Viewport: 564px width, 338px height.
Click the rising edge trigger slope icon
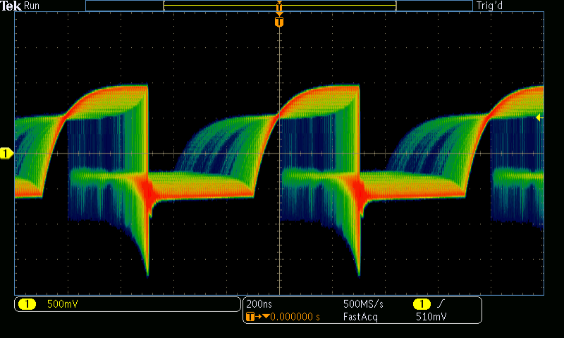click(x=441, y=304)
